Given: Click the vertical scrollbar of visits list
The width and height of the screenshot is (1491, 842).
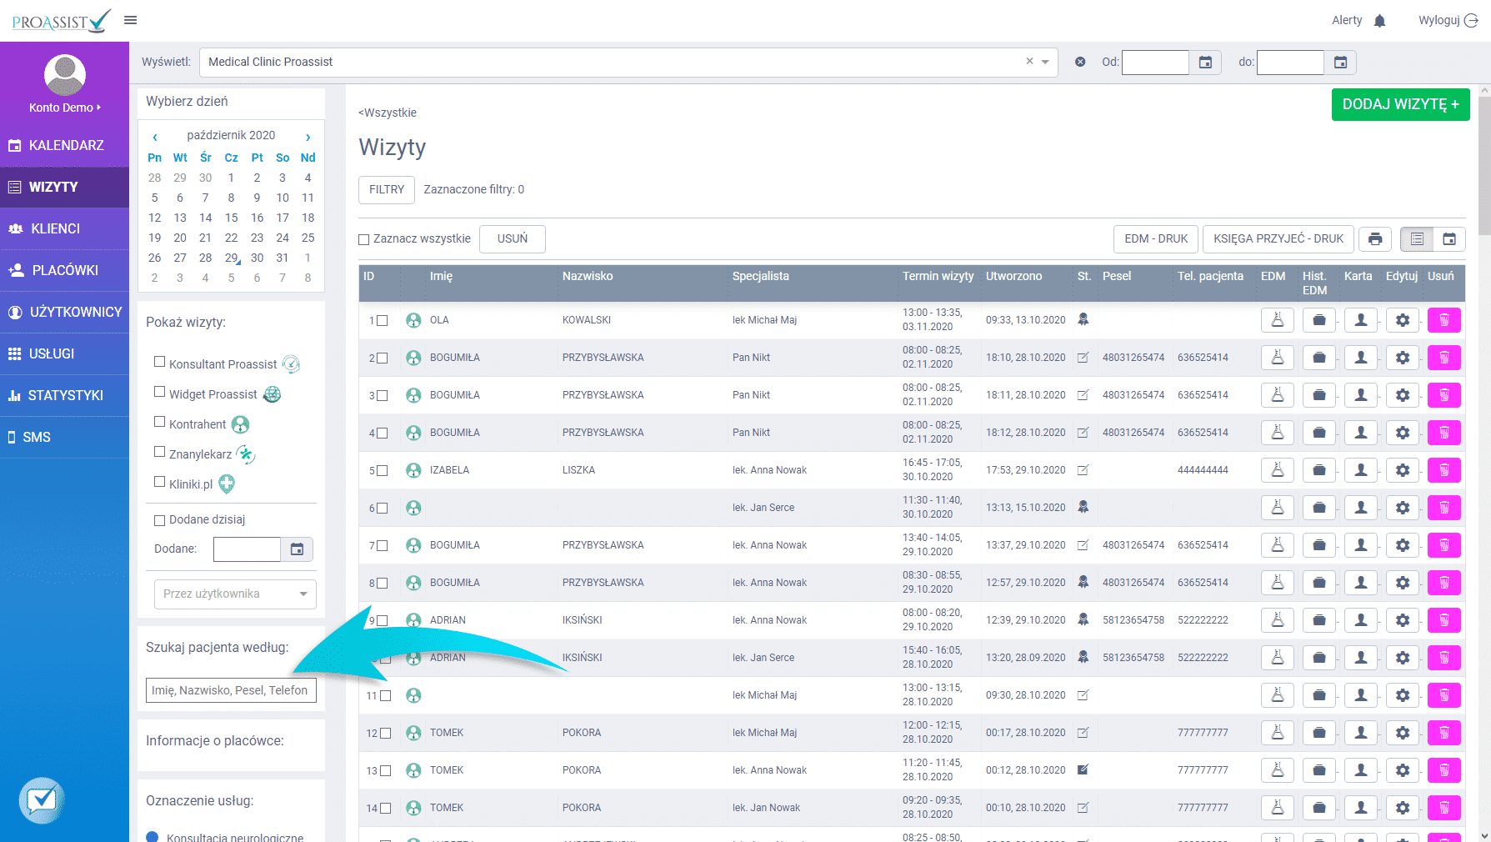Looking at the screenshot, I should pyautogui.click(x=1484, y=166).
